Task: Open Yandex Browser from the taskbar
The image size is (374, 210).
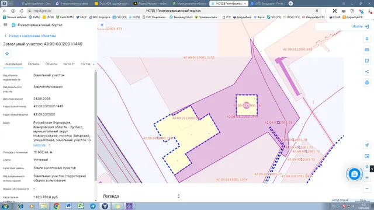Action: click(x=105, y=206)
